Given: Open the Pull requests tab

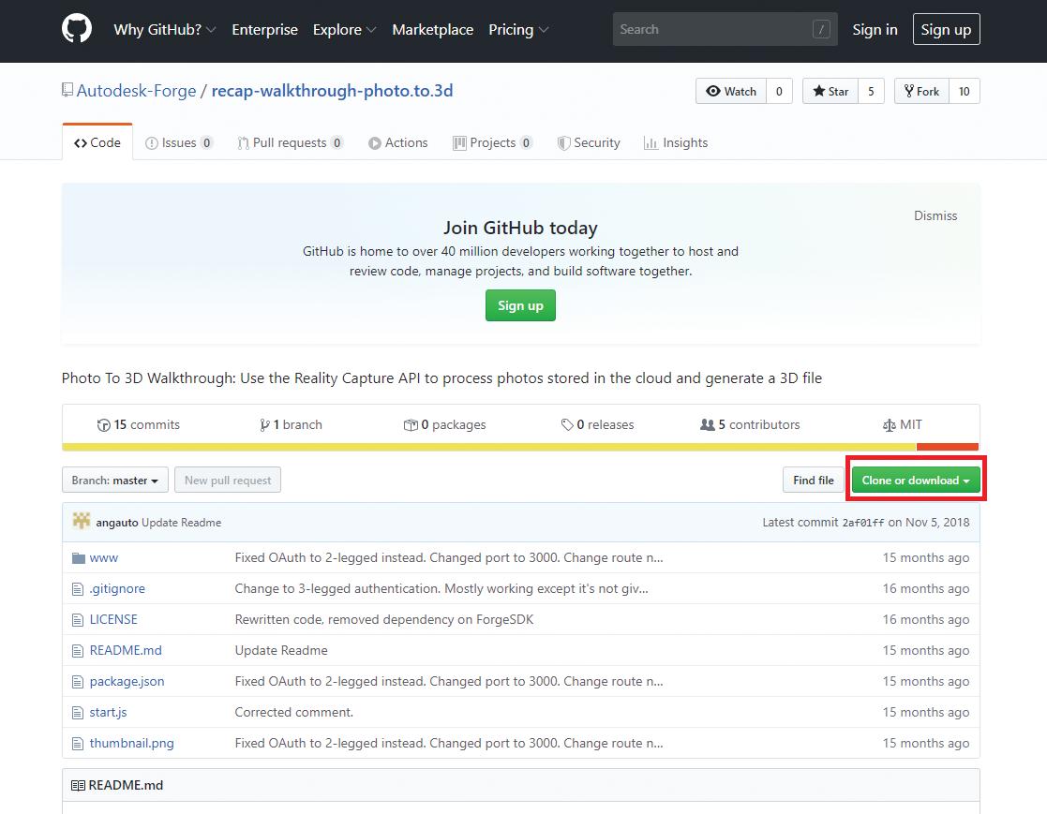Looking at the screenshot, I should point(291,142).
